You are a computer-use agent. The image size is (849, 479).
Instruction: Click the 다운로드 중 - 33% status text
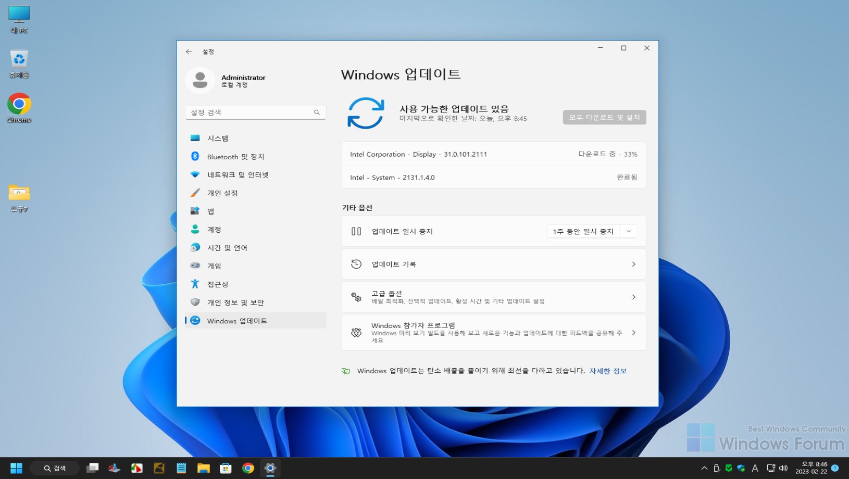pyautogui.click(x=607, y=154)
